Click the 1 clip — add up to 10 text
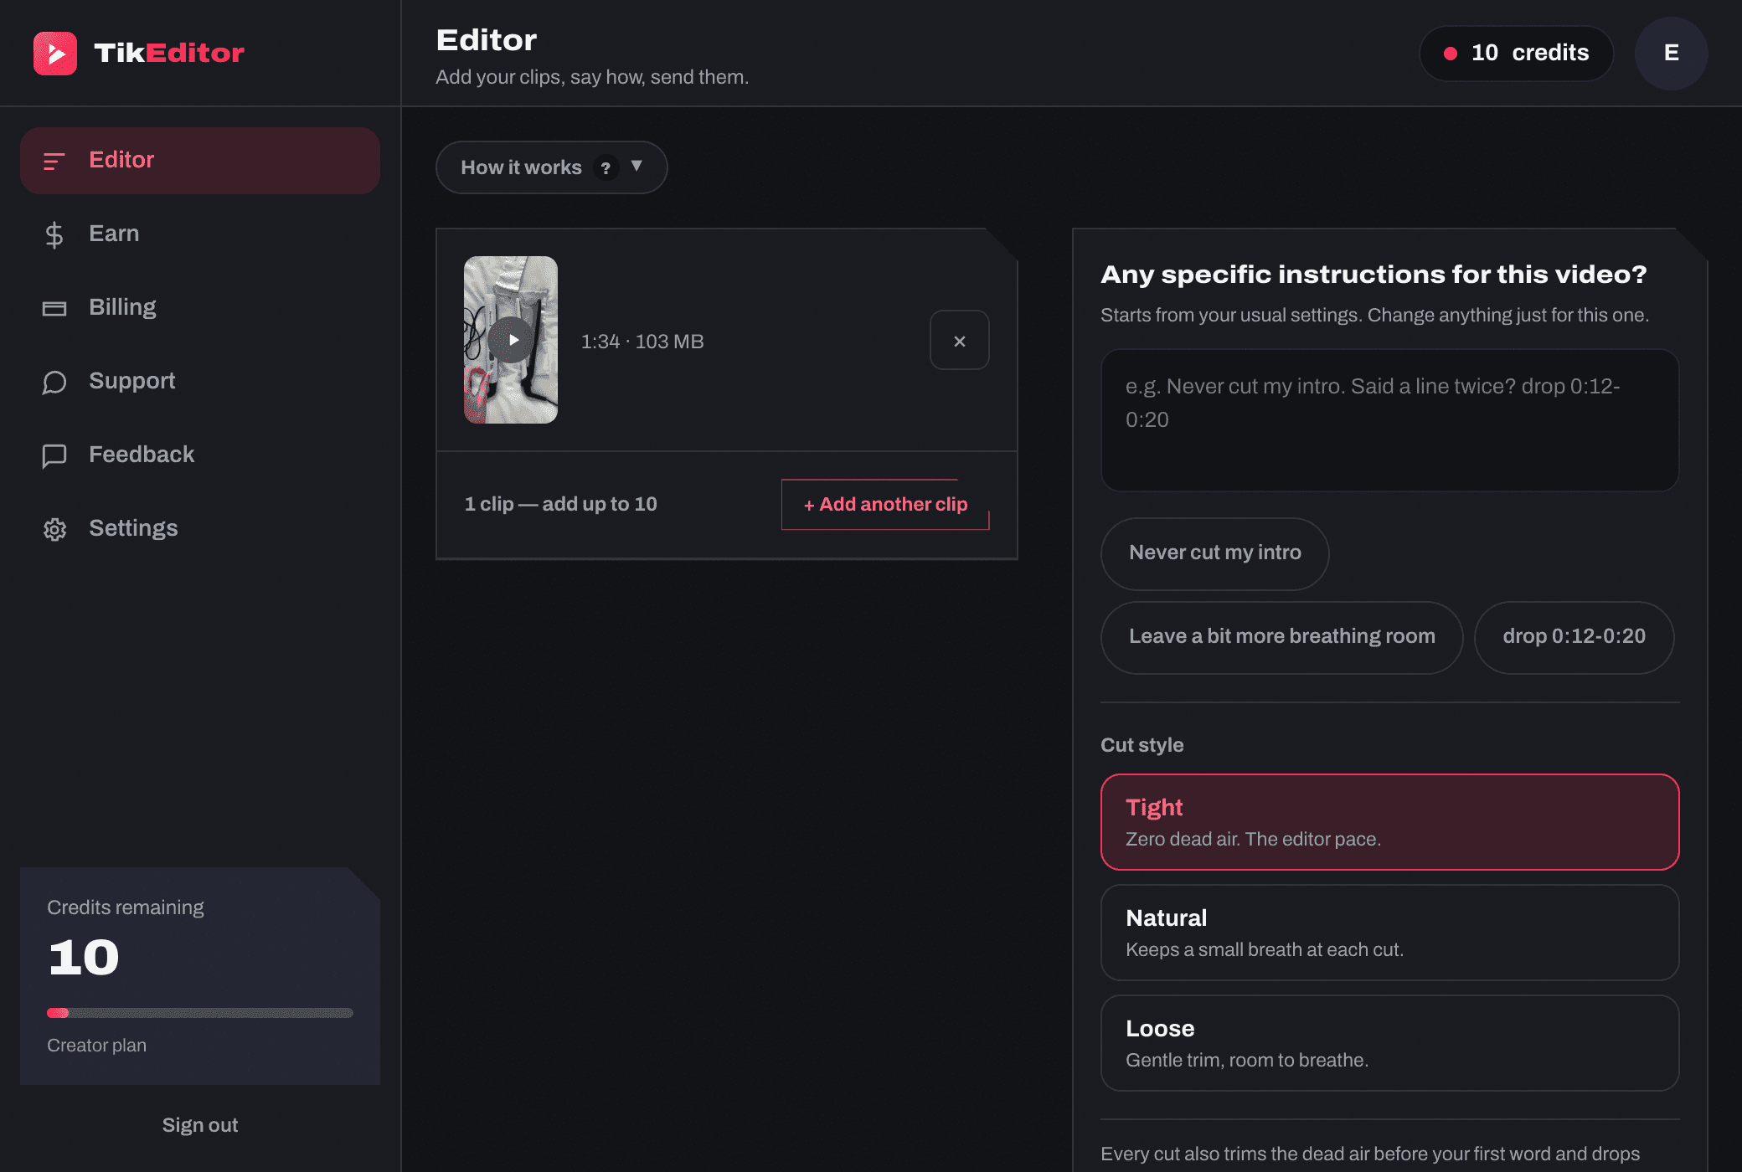 560,504
